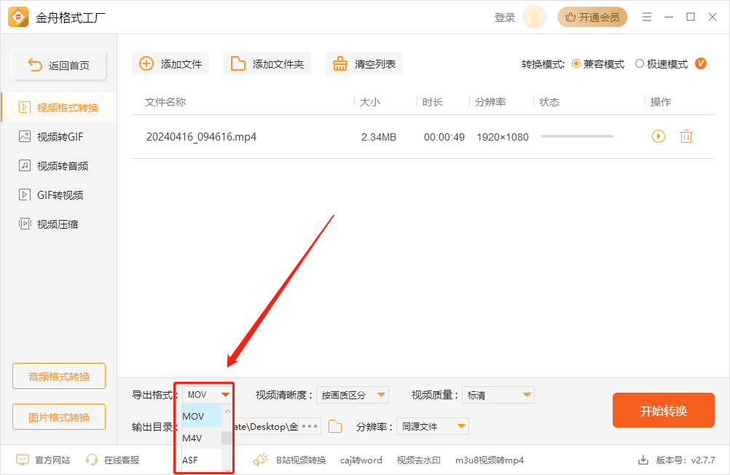
Task: Open 视频转GIF from the sidebar
Action: point(59,136)
